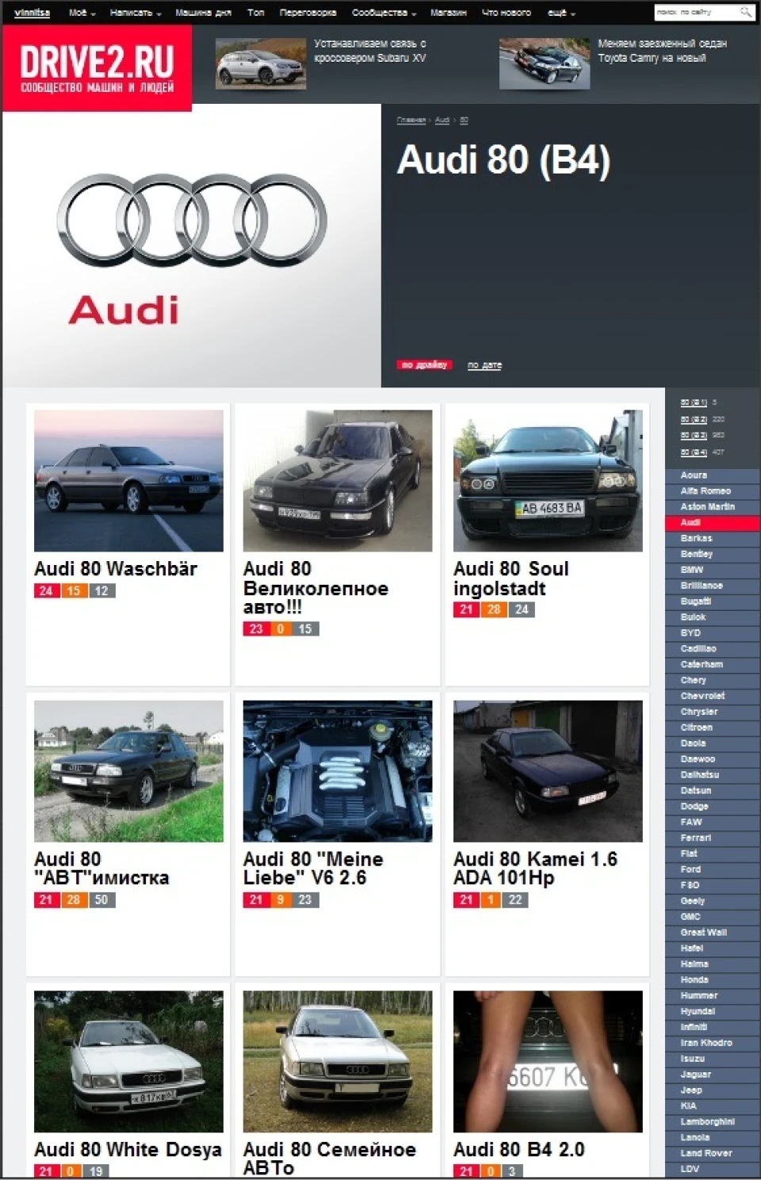
Task: Click red 24 badge under Waschbär
Action: point(46,591)
